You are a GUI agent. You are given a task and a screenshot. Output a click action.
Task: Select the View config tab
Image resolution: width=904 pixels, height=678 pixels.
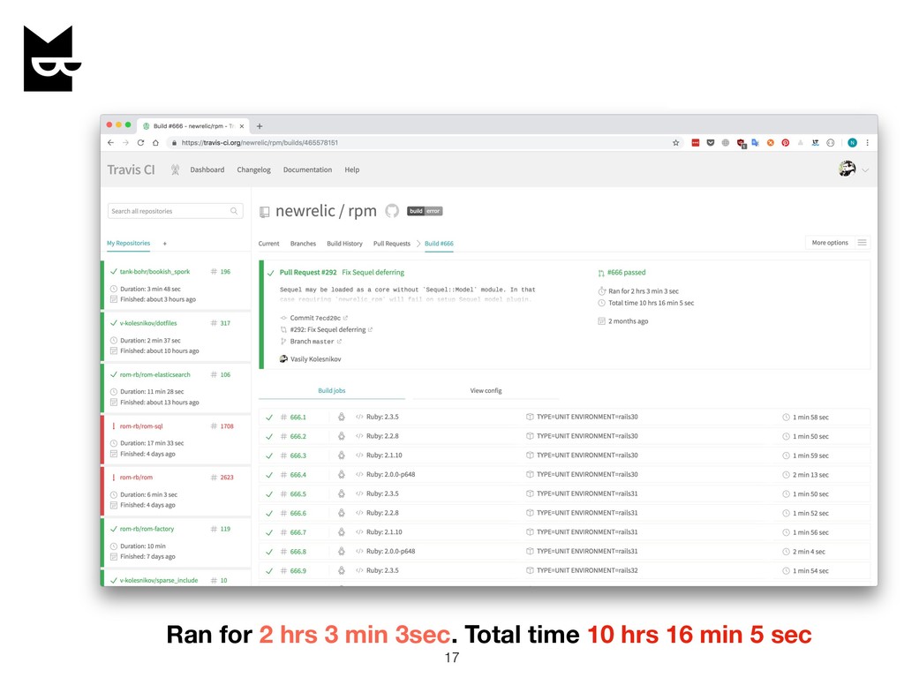(486, 390)
